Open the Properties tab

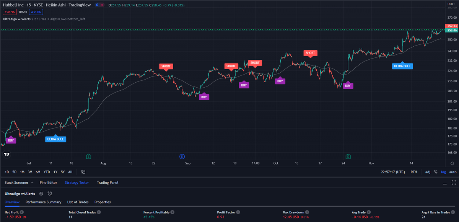click(x=103, y=202)
